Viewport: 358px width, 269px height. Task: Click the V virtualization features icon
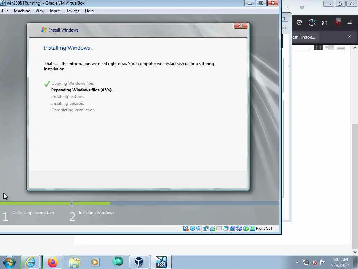(x=239, y=228)
